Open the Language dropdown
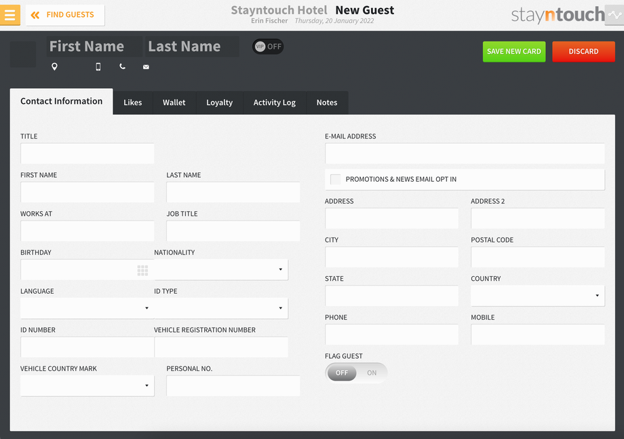The height and width of the screenshot is (439, 624). point(87,308)
